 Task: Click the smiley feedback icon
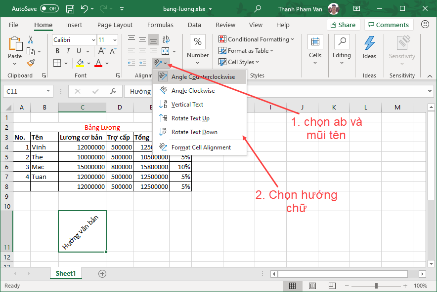(x=425, y=25)
